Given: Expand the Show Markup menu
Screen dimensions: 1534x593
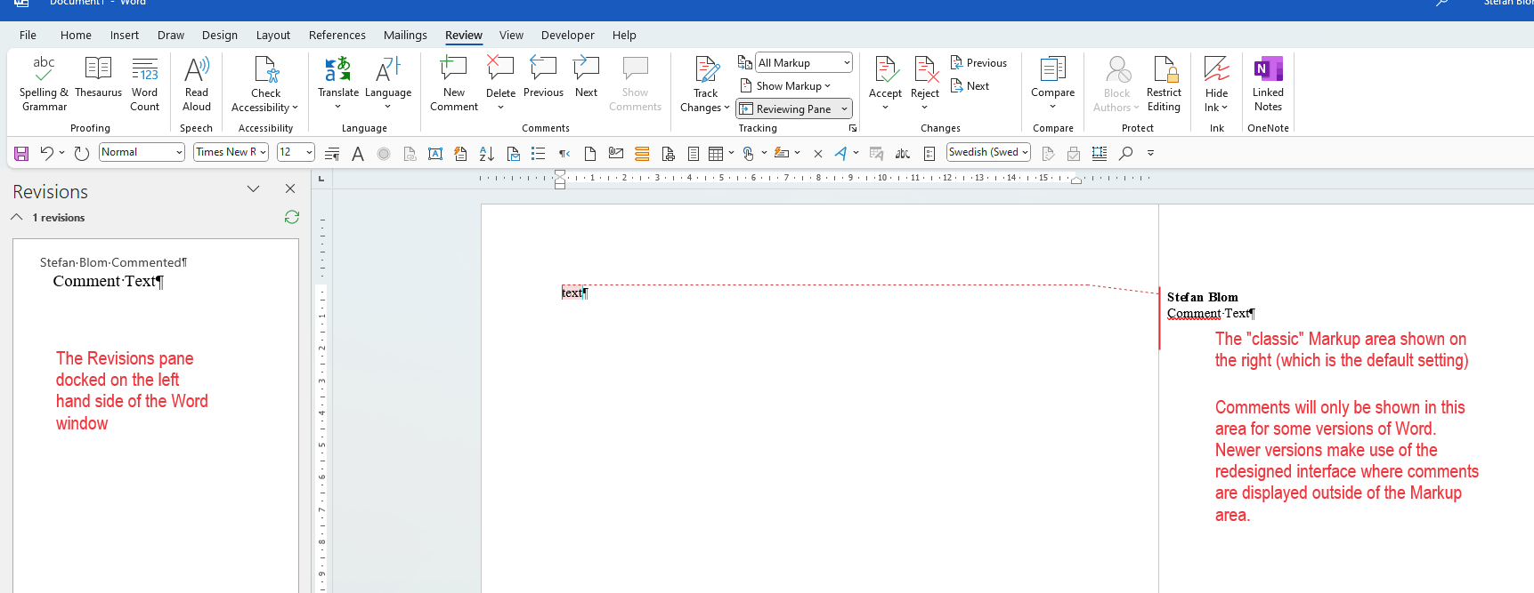Looking at the screenshot, I should pyautogui.click(x=785, y=86).
